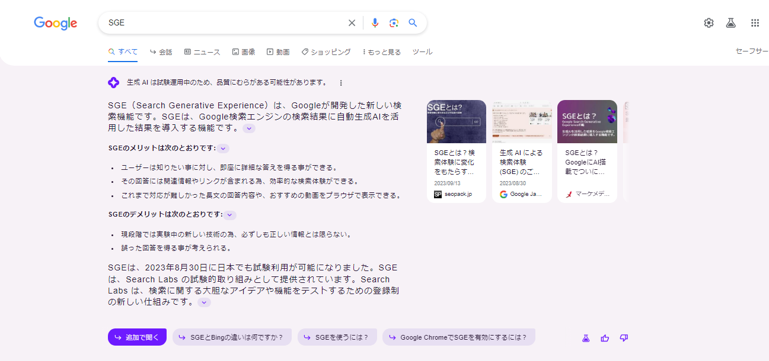Image resolution: width=769 pixels, height=361 pixels.
Task: Open the Google apps grid
Action: point(755,23)
